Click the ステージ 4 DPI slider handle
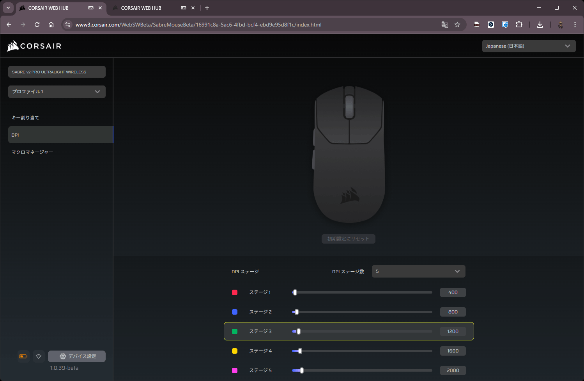The image size is (584, 381). pos(300,351)
